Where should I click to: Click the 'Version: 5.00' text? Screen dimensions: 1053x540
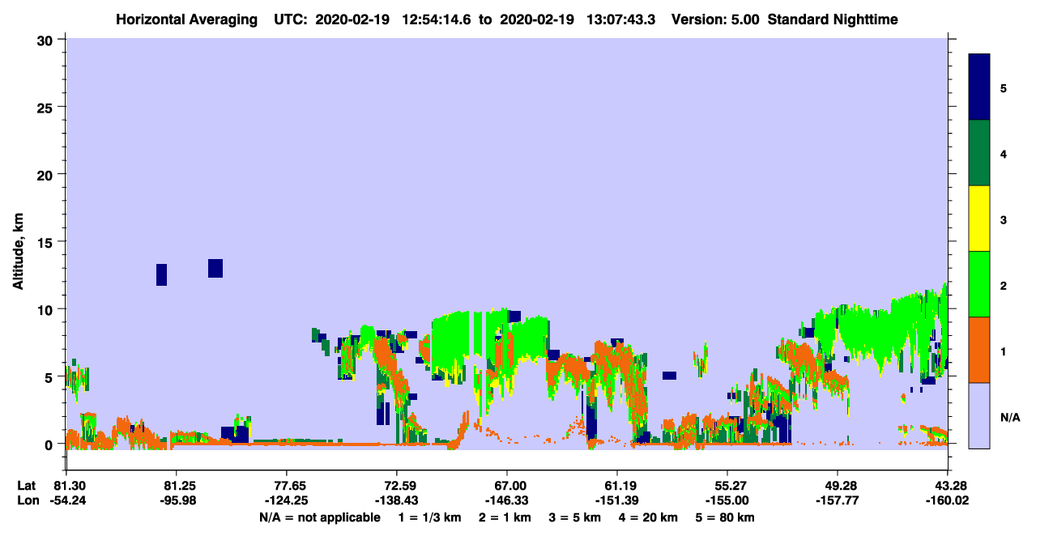[715, 19]
